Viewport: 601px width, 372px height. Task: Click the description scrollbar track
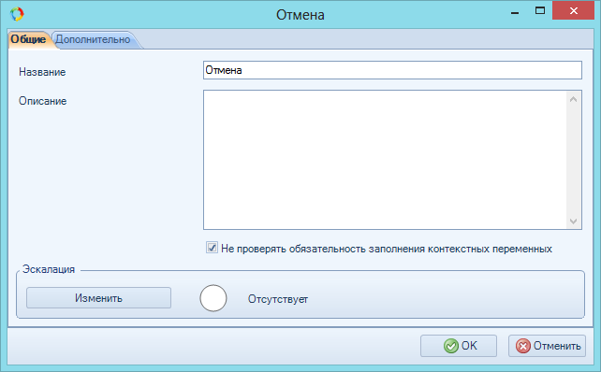[x=574, y=160]
